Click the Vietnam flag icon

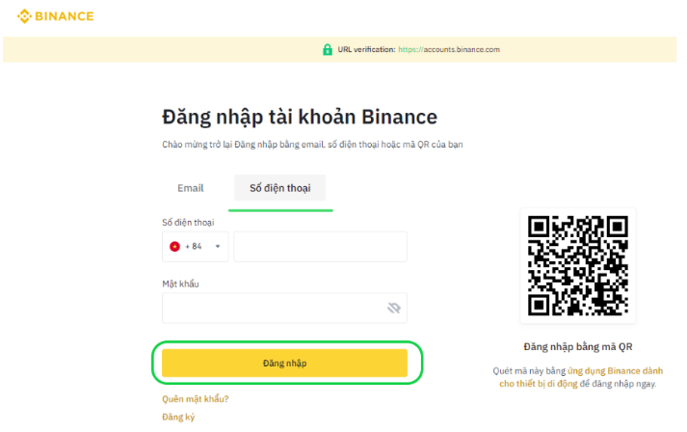[174, 247]
